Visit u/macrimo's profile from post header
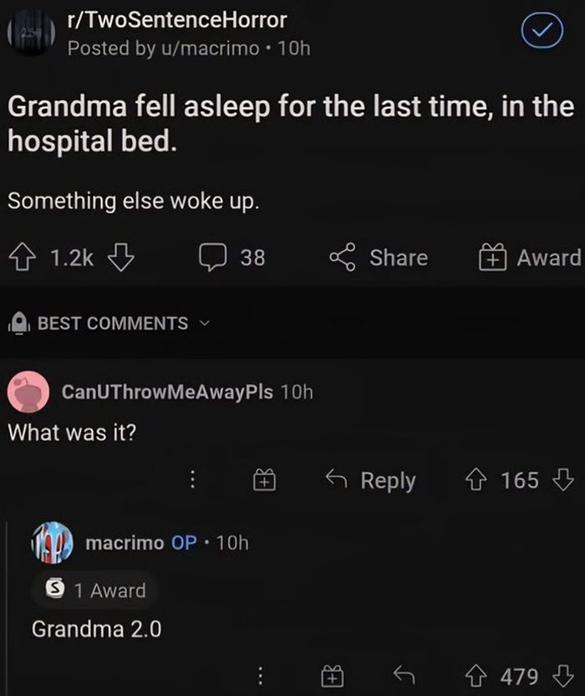This screenshot has height=696, width=585. (x=197, y=48)
